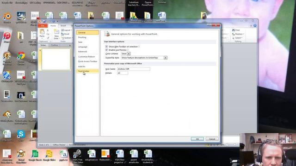Open Quick Access Toolbar category

pyautogui.click(x=87, y=61)
